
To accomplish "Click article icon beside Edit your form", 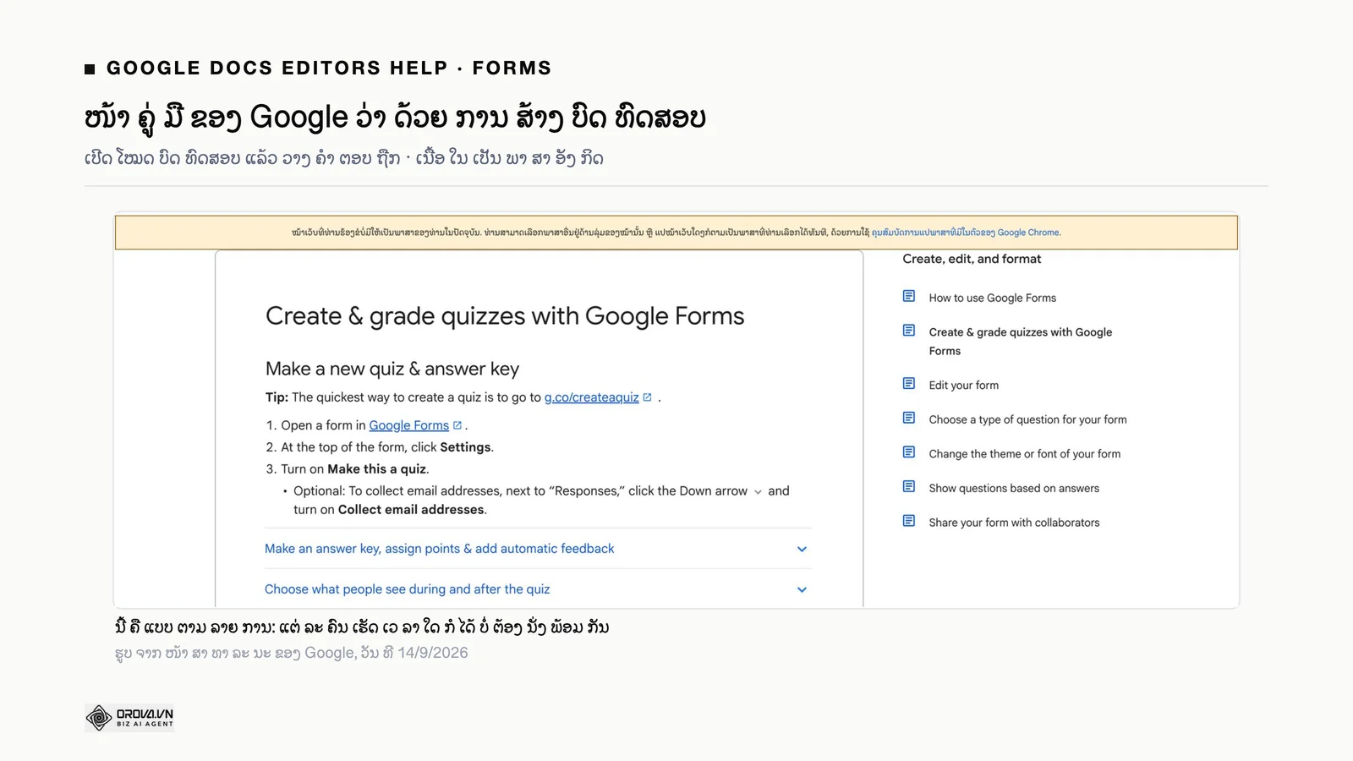I will [909, 384].
